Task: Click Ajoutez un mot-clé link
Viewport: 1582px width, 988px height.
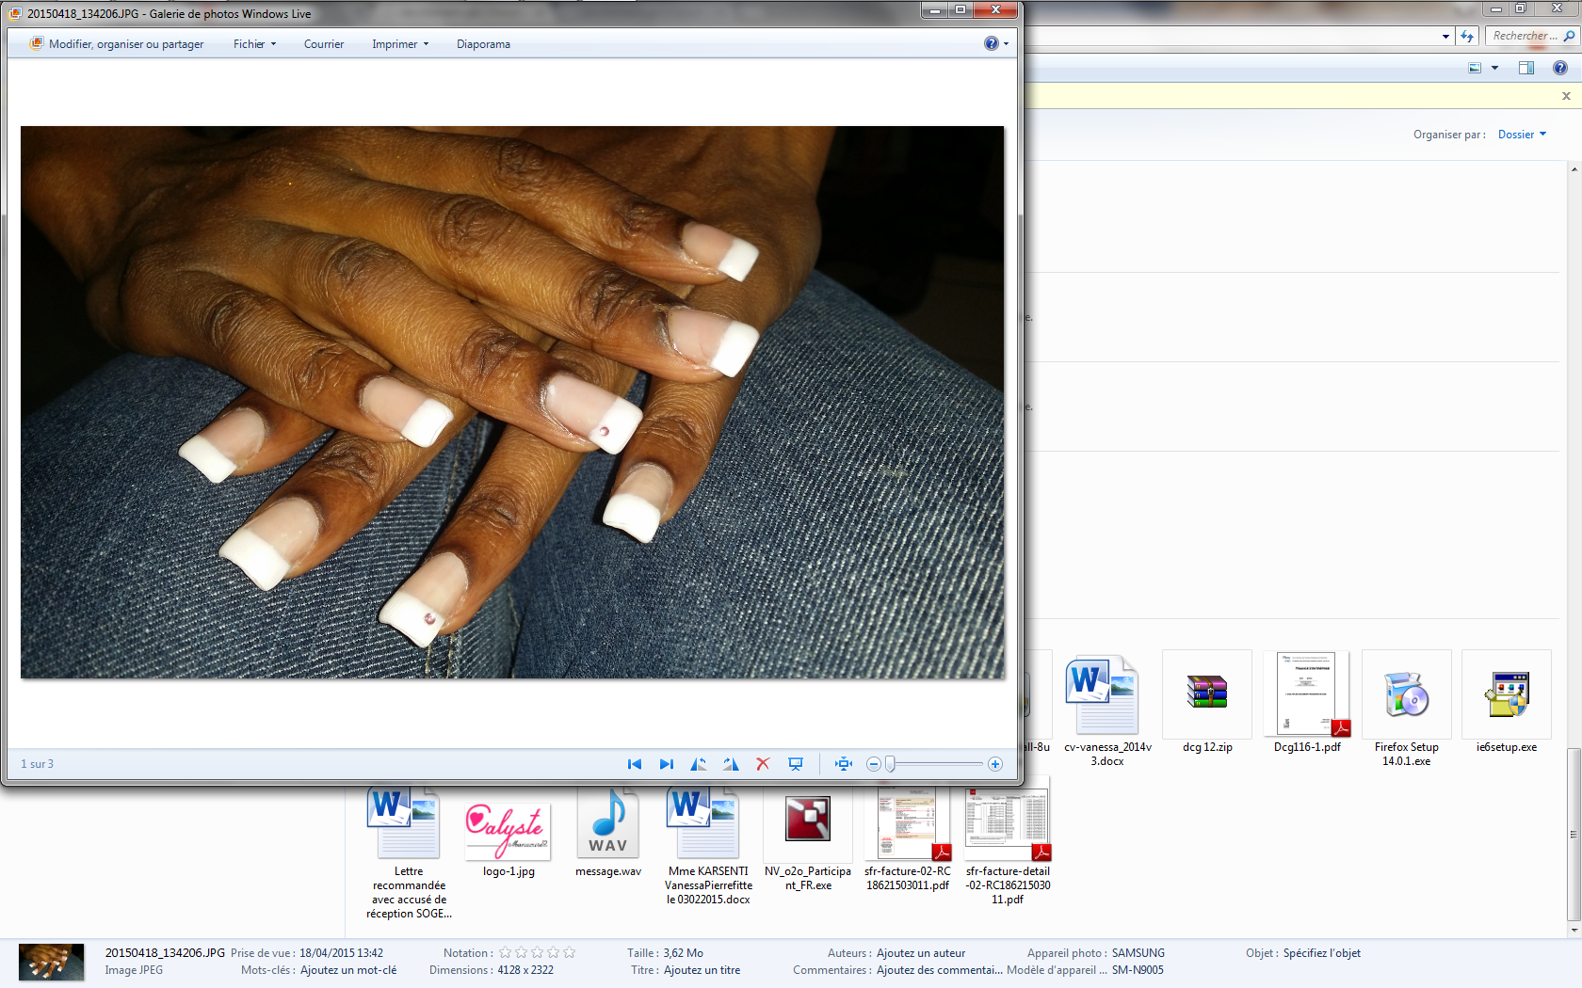Action: (x=348, y=970)
